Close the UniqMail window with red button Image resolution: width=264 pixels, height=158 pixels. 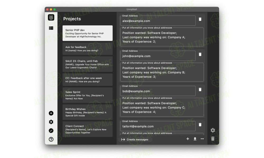[x=47, y=9]
